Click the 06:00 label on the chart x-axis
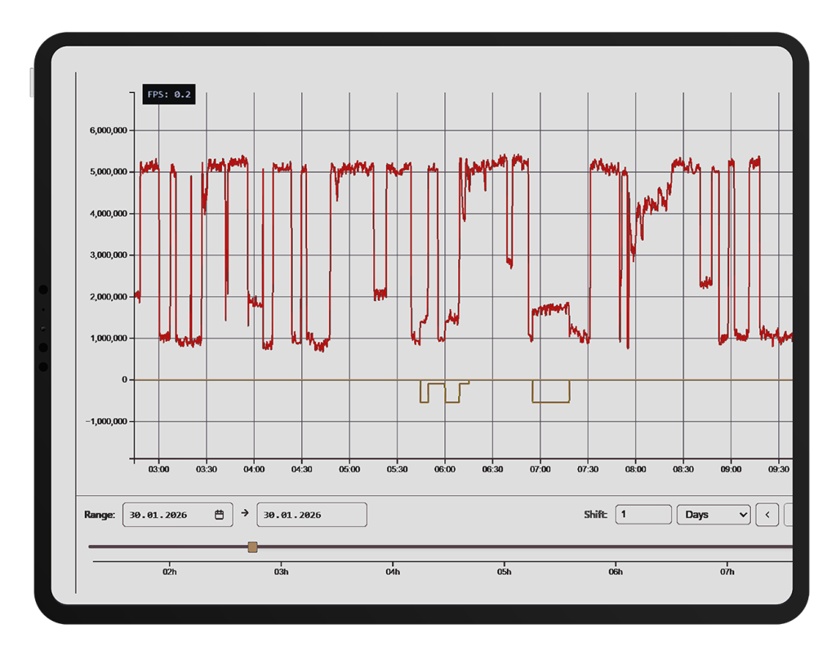Viewport: 836px width, 651px height. tap(445, 470)
